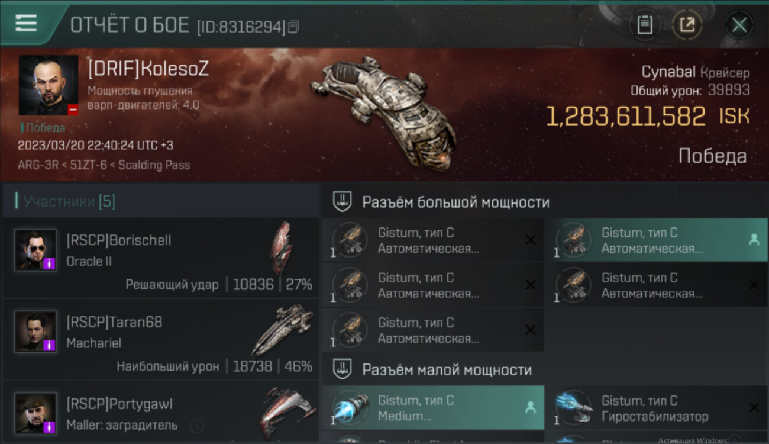Copy the battle report ID icon

pos(293,26)
